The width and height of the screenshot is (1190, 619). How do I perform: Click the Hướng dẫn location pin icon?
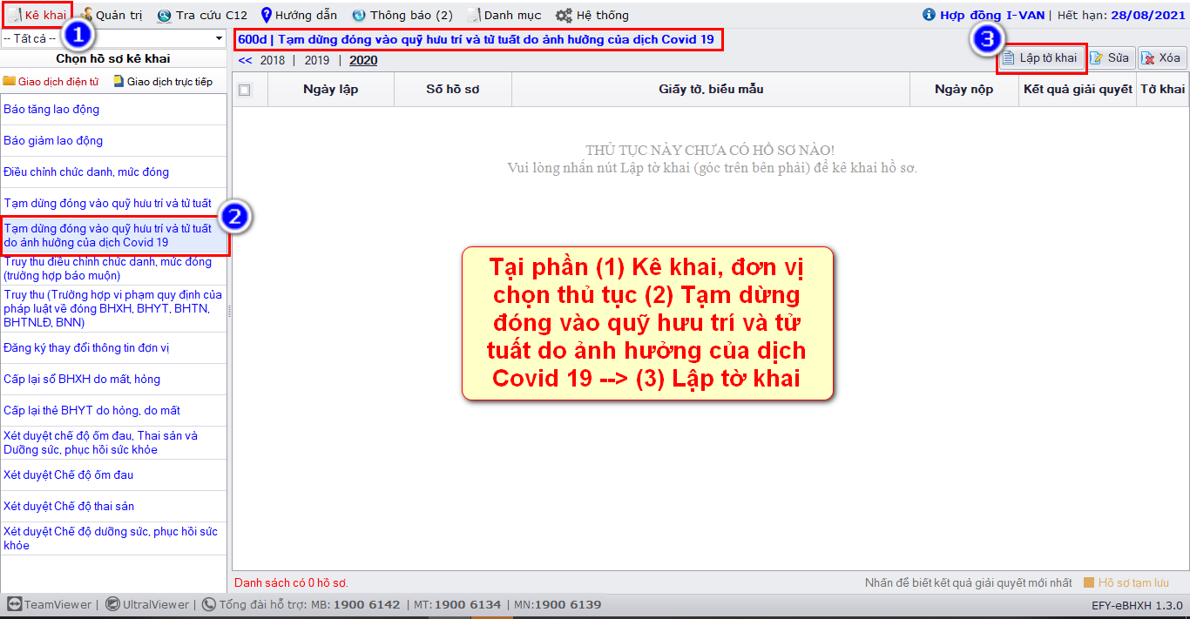pyautogui.click(x=267, y=15)
